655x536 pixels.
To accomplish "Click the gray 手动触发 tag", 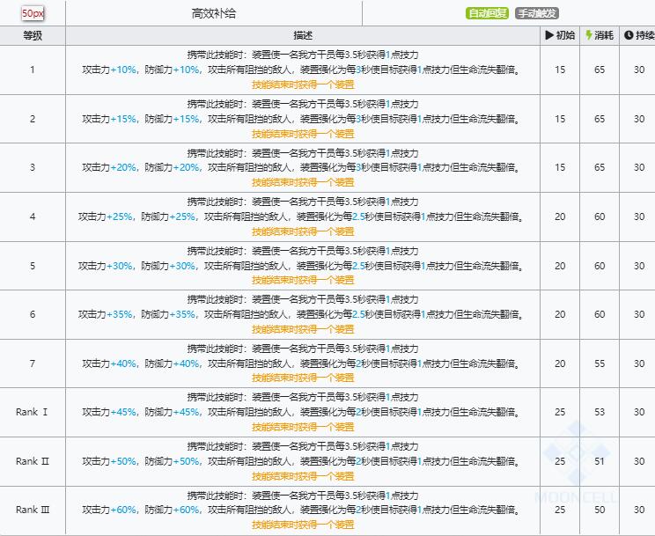I will coord(537,13).
